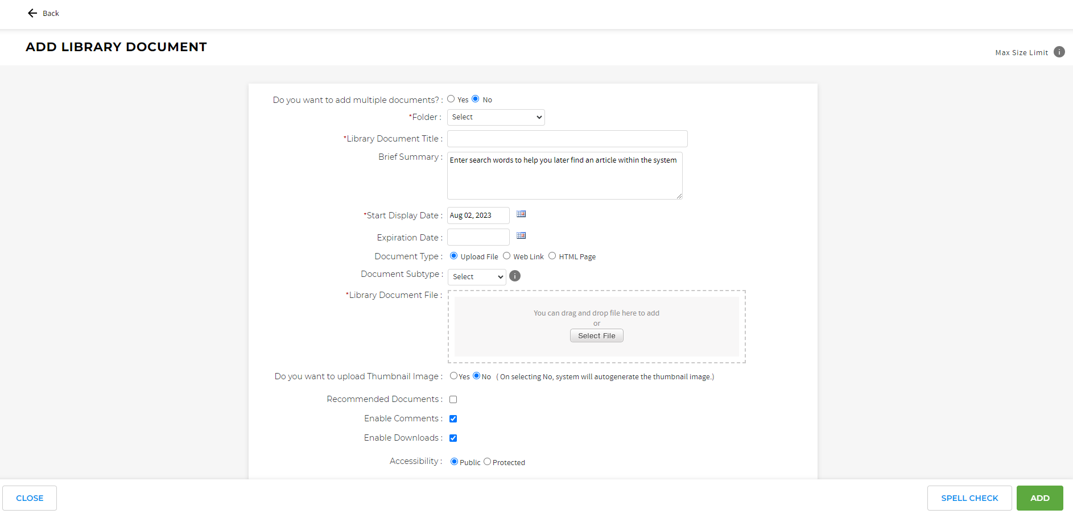Image resolution: width=1073 pixels, height=514 pixels.
Task: Set Accessibility to Protected
Action: (x=487, y=462)
